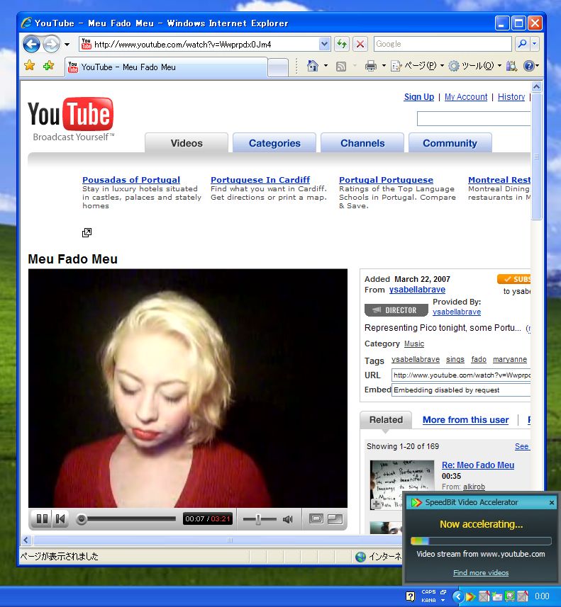Open the Sign Up link
The width and height of the screenshot is (561, 607).
(418, 97)
